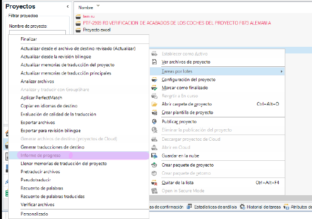312x219 pixels.
Task: Click the Abrir en Cloud icon
Action: (154, 147)
